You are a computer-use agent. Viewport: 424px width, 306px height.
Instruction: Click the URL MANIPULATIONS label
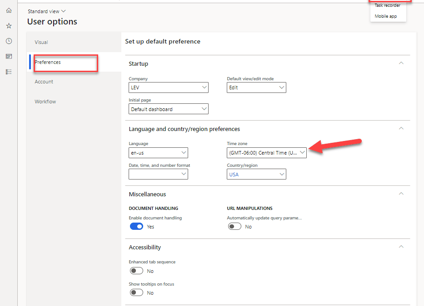point(249,209)
